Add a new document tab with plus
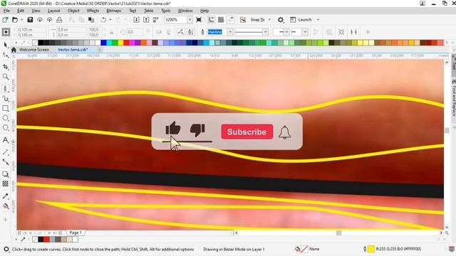Viewport: 456px width, 256px height. (x=100, y=50)
